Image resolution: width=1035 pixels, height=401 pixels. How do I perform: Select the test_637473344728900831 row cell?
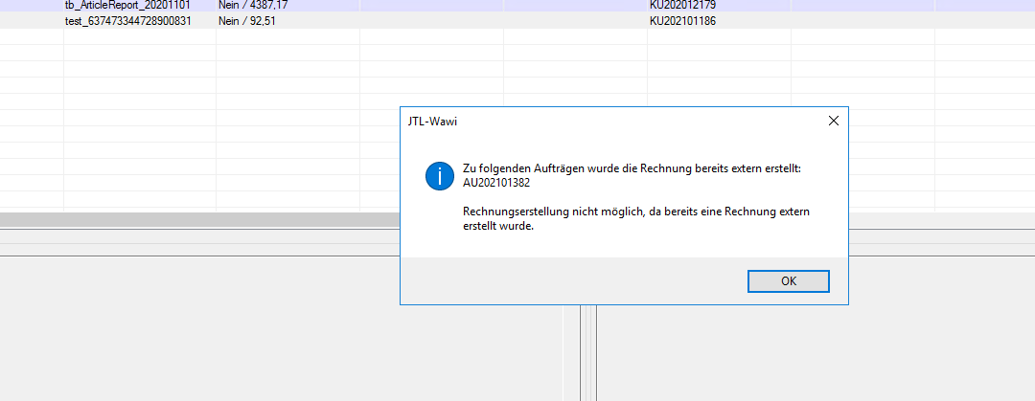[x=140, y=20]
